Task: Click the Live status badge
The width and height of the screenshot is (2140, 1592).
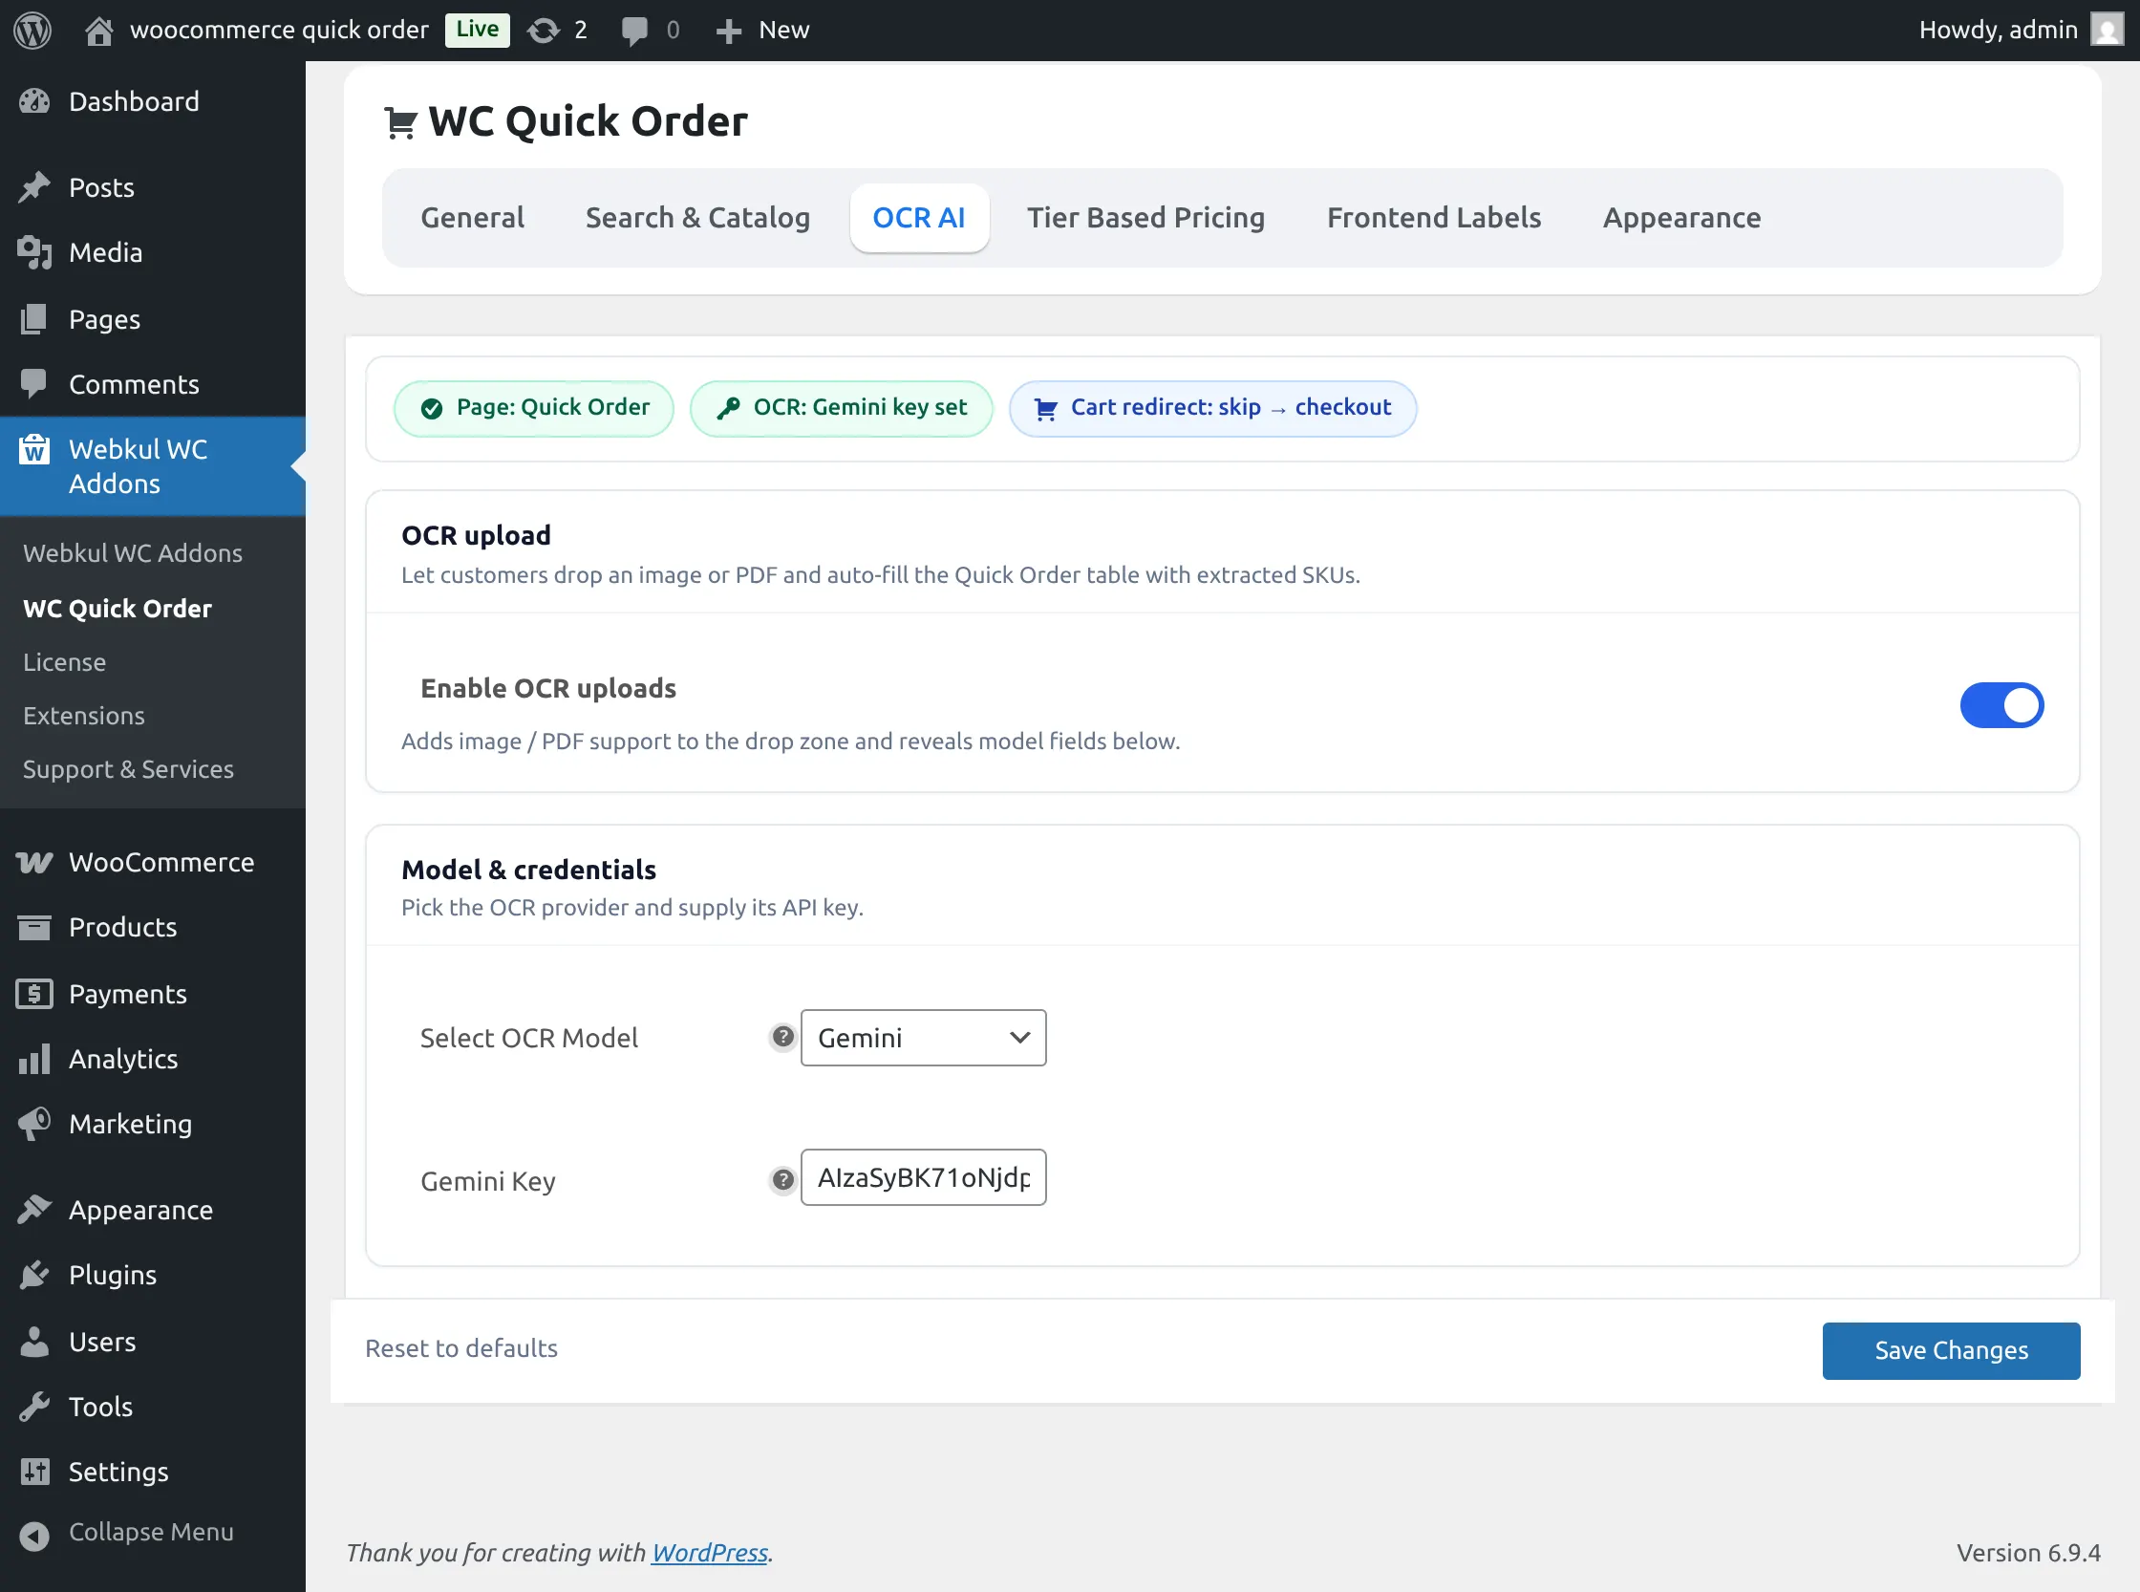Action: 477,30
